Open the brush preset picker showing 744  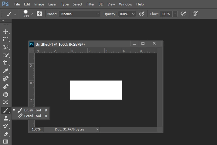tap(26, 14)
